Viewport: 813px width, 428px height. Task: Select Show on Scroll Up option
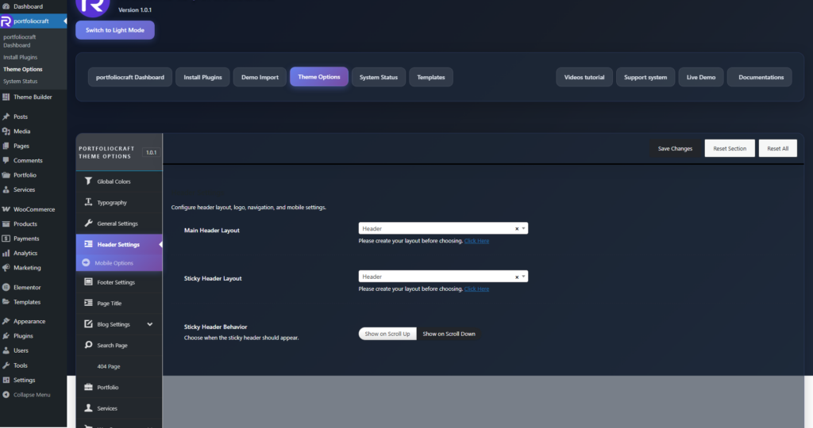click(387, 334)
